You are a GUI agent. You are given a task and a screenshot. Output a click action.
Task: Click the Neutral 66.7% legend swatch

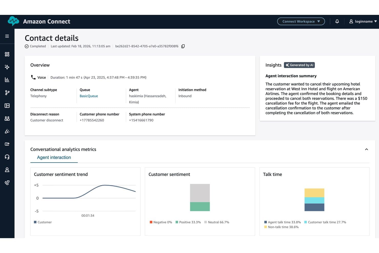coord(205,222)
